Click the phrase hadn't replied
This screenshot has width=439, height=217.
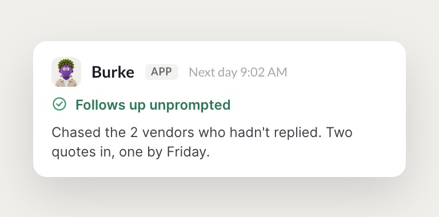[x=275, y=132]
